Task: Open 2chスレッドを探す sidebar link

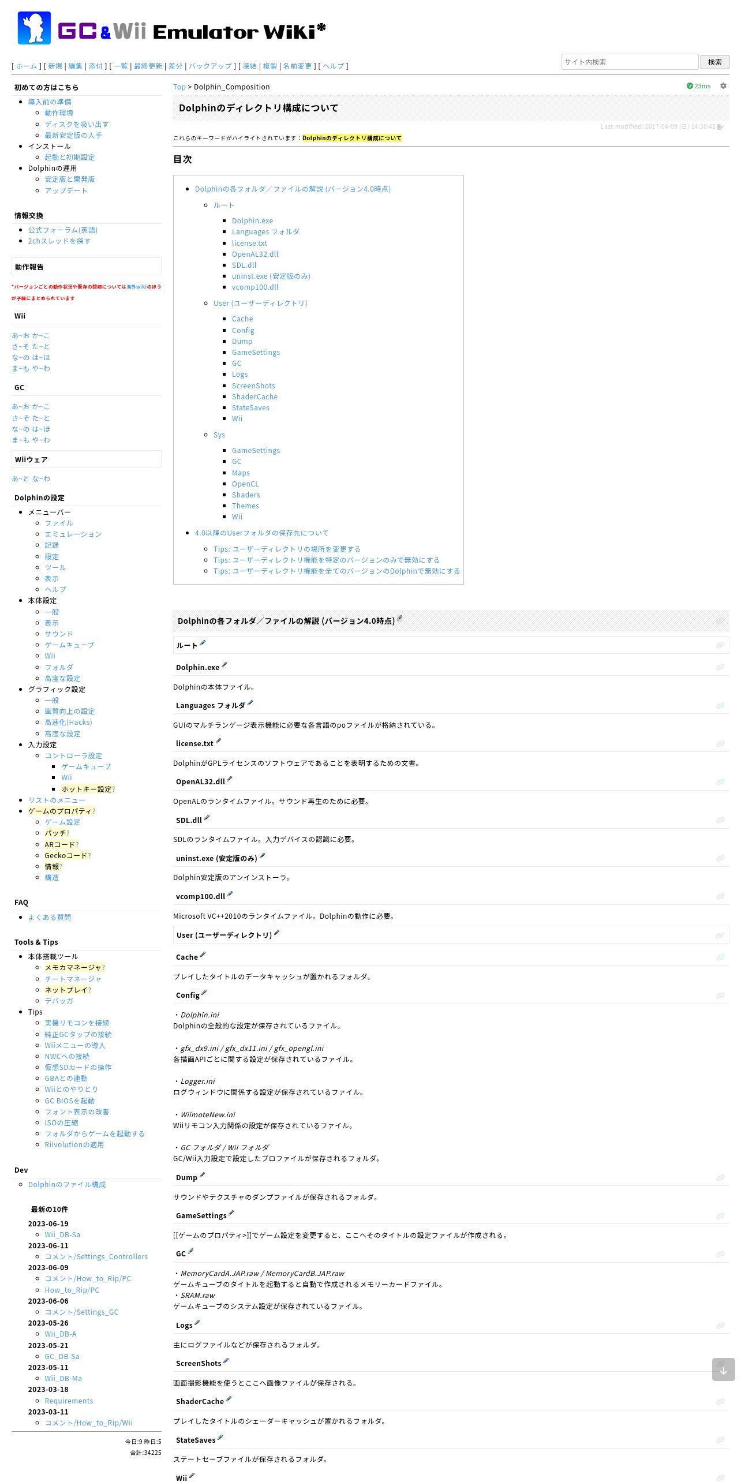Action: 59,241
